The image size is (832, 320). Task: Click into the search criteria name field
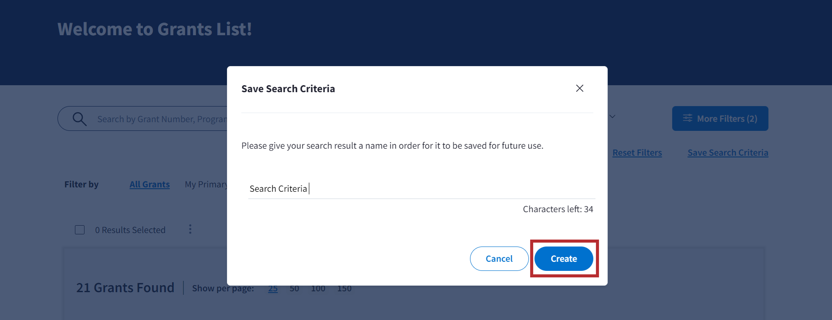pyautogui.click(x=421, y=189)
